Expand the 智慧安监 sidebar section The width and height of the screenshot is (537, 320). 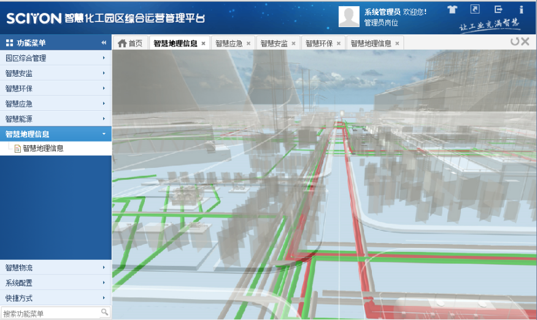click(55, 74)
